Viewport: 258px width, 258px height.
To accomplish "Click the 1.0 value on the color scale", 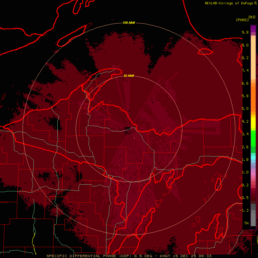I will click(x=245, y=172).
